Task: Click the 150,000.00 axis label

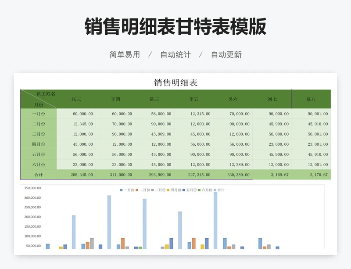Action: (x=32, y=226)
